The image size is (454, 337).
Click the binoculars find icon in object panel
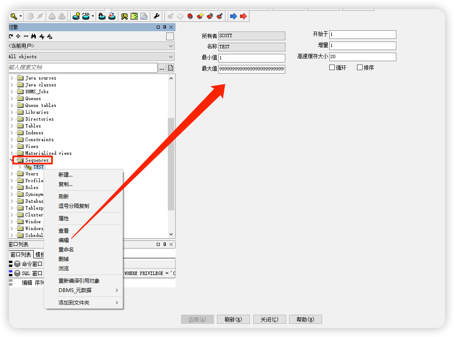tap(34, 36)
